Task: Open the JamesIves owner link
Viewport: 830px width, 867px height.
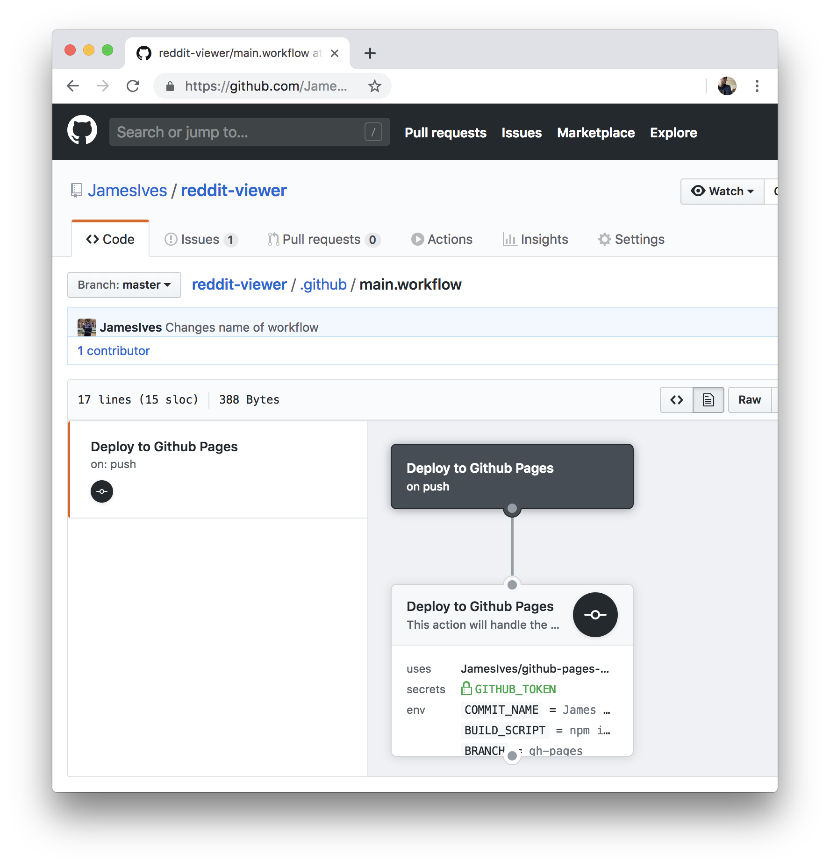Action: pyautogui.click(x=128, y=191)
